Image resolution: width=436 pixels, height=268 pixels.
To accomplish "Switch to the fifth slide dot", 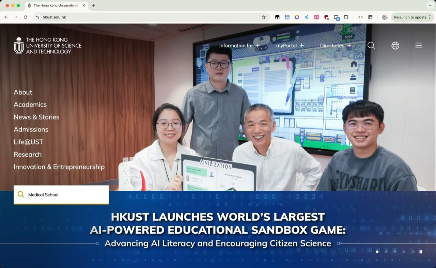I will 413,252.
